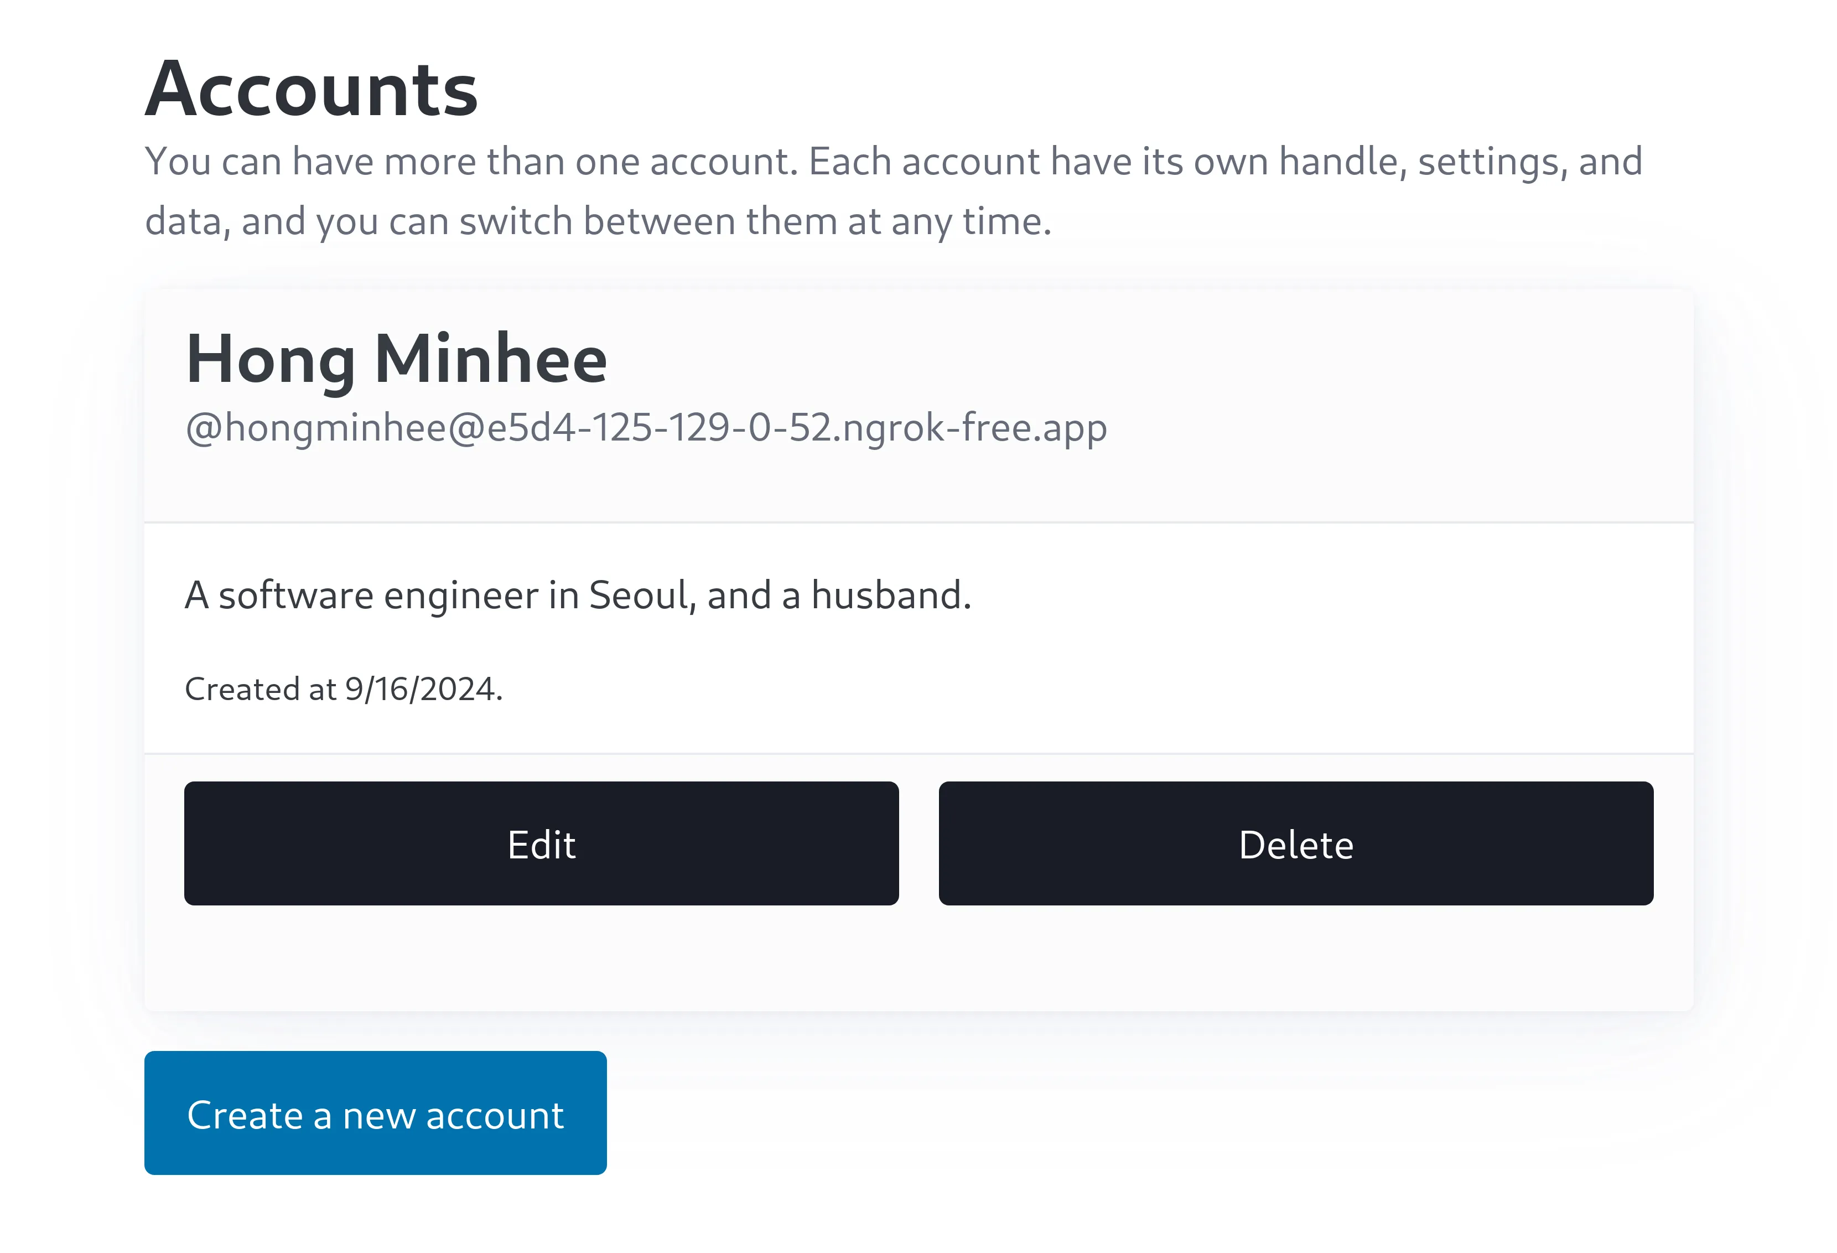
Task: Click the first name Hong
Action: click(271, 360)
